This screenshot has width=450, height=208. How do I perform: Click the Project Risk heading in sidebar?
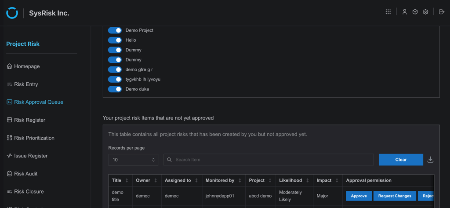(23, 44)
